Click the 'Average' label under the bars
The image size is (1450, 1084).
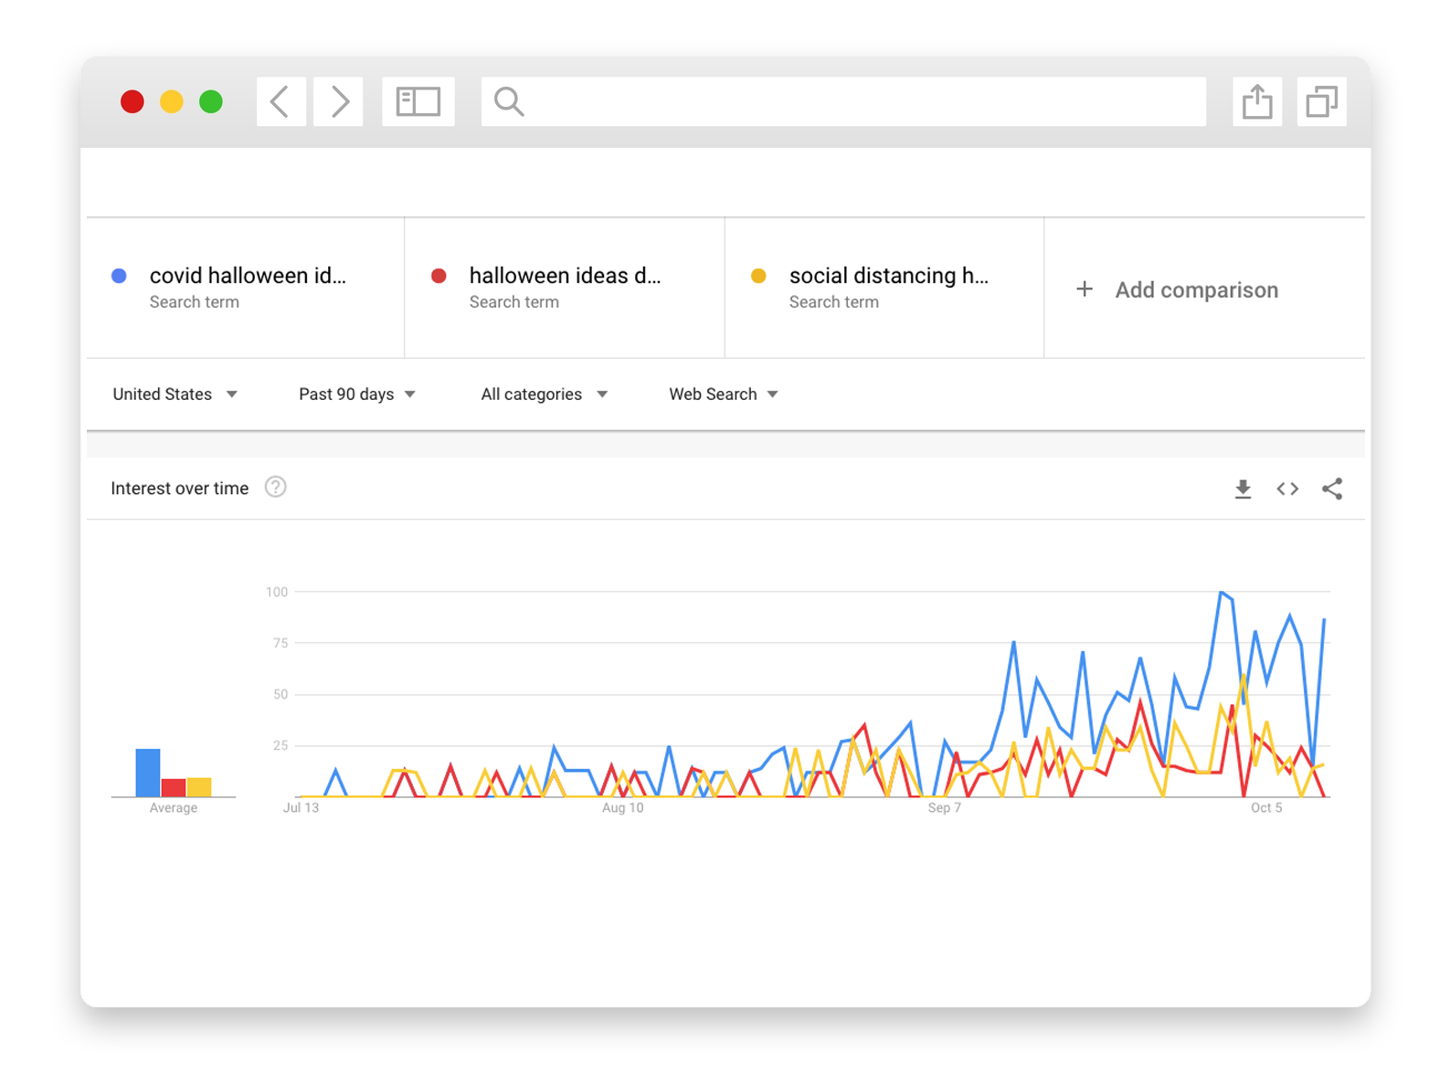tap(174, 808)
